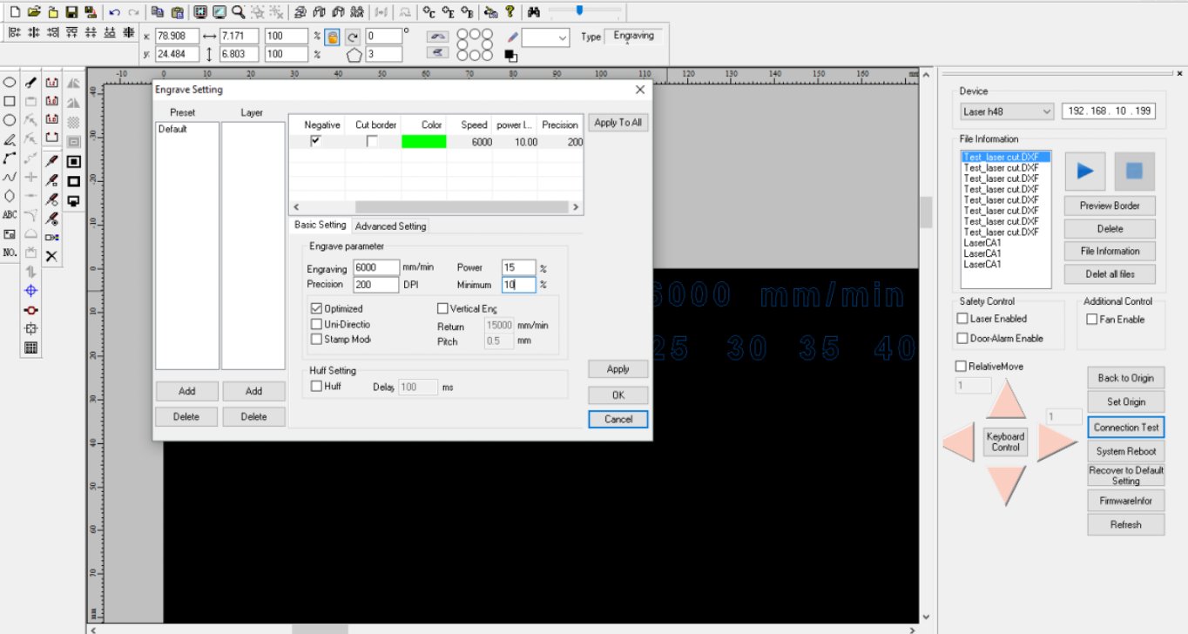1188x634 pixels.
Task: Select the curve line tool
Action: [10, 177]
